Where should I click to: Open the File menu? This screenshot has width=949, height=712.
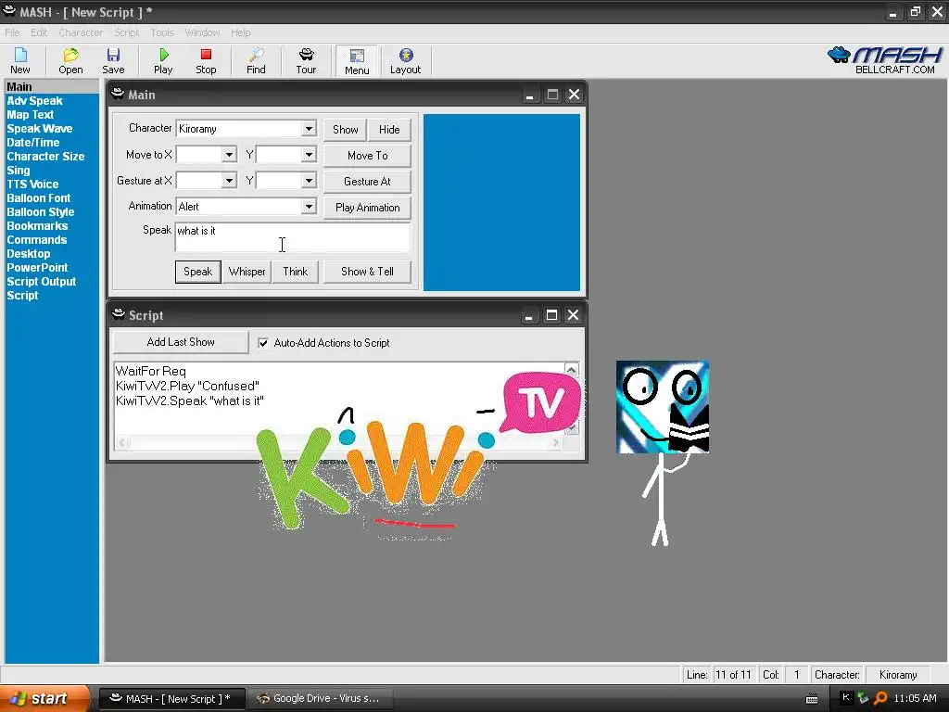click(x=12, y=32)
